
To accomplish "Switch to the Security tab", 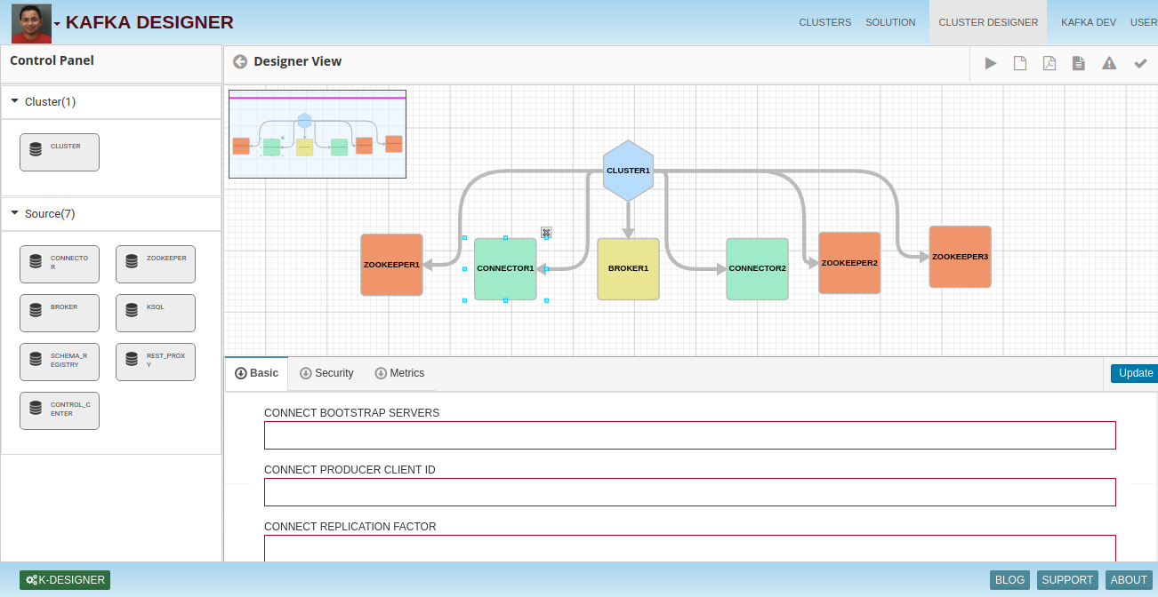I will [x=326, y=373].
